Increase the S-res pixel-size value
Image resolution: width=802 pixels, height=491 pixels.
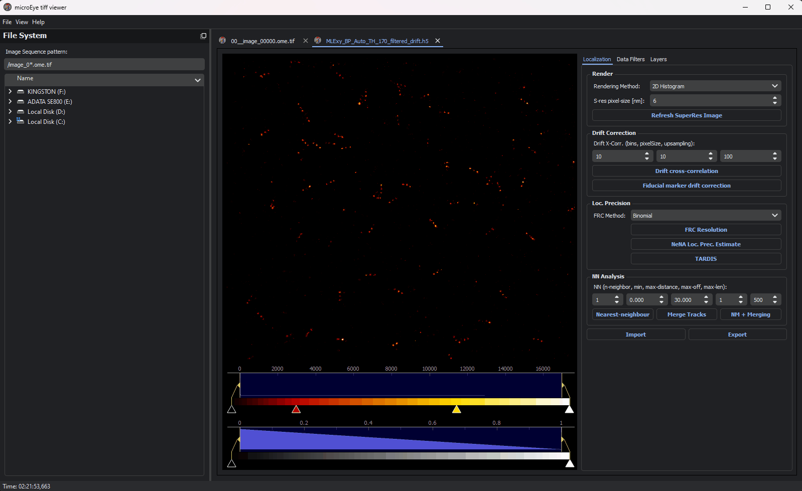[x=775, y=98]
